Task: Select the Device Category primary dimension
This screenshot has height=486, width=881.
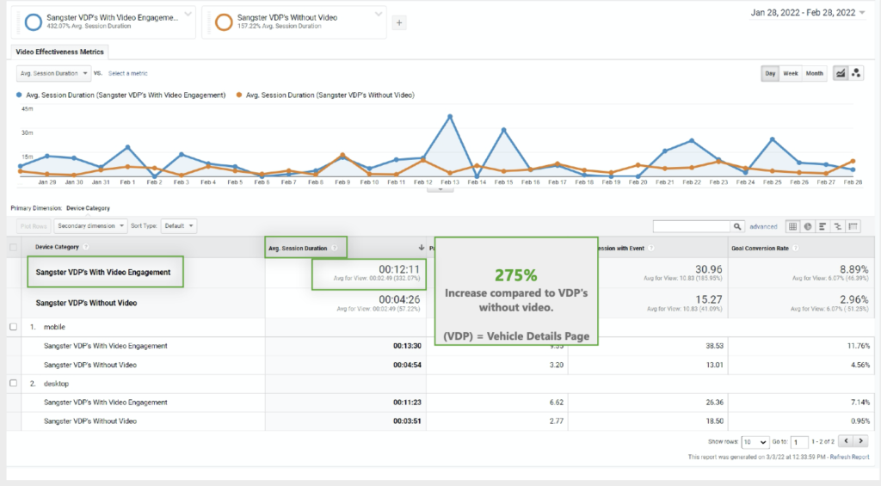Action: pyautogui.click(x=88, y=208)
